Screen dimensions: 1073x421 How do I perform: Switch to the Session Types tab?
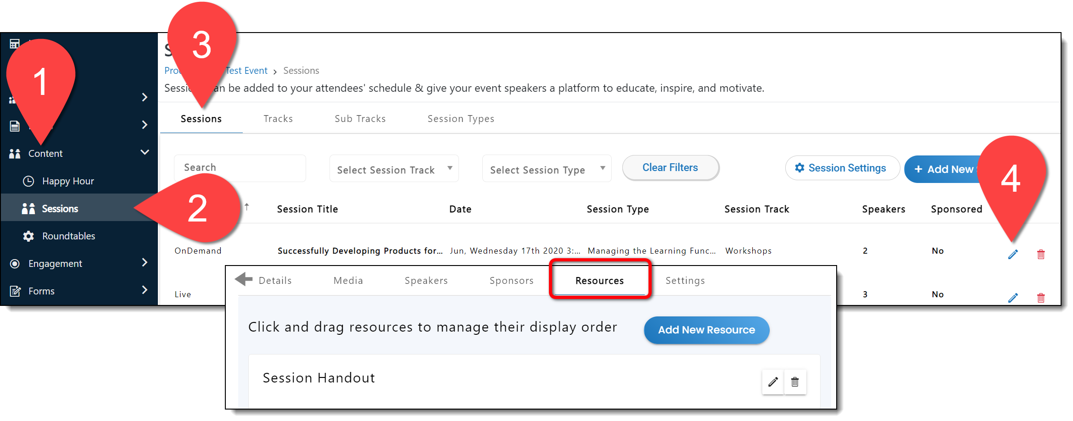[x=461, y=119]
